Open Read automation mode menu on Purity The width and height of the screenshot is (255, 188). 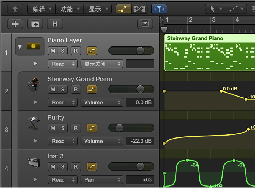pos(63,141)
